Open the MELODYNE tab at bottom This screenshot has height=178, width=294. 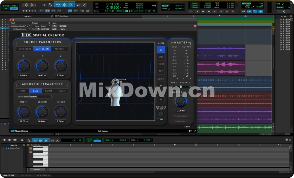tap(26, 175)
